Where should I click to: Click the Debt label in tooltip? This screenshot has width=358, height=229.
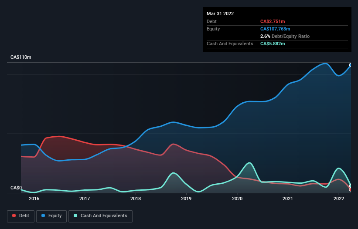211,21
